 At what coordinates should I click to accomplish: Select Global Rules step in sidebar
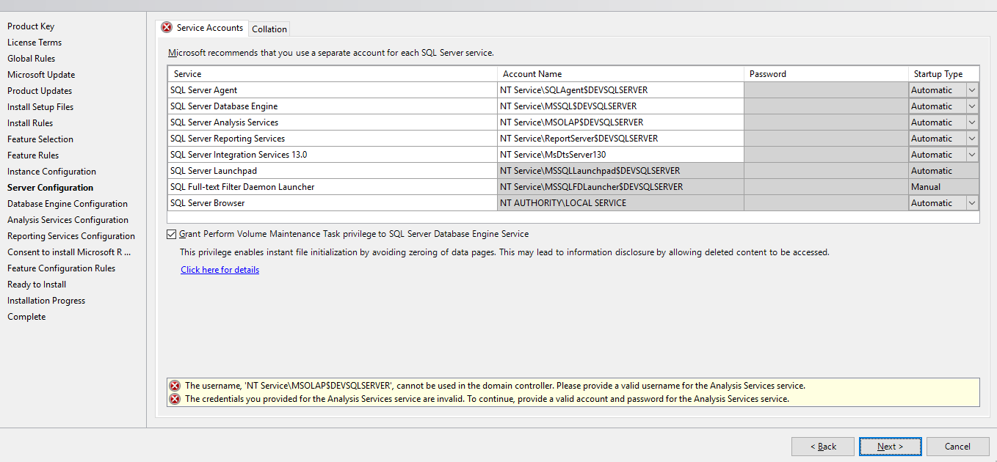(32, 59)
